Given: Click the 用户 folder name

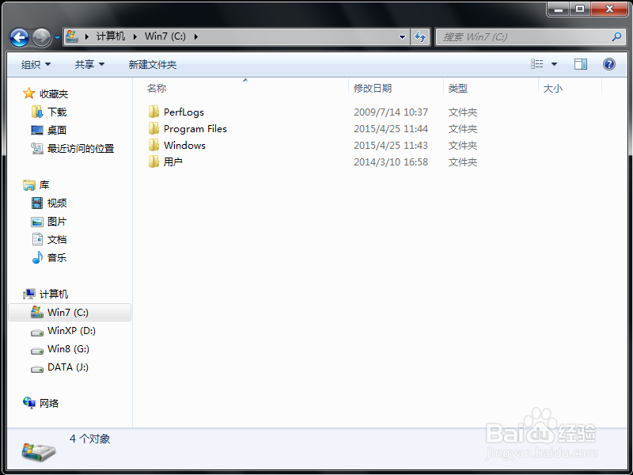Looking at the screenshot, I should [173, 161].
